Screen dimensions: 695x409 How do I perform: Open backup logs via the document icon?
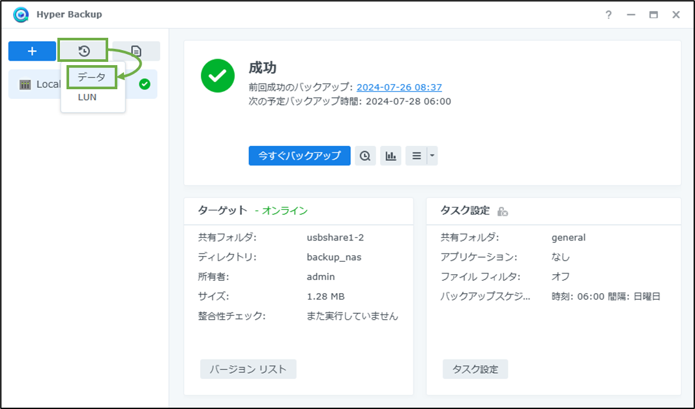tap(136, 51)
